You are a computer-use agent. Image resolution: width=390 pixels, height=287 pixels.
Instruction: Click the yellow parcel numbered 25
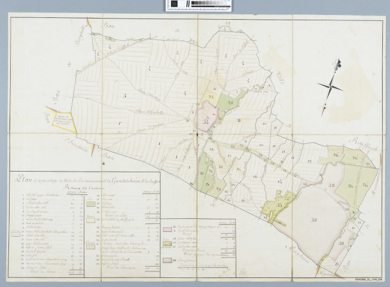[211, 96]
